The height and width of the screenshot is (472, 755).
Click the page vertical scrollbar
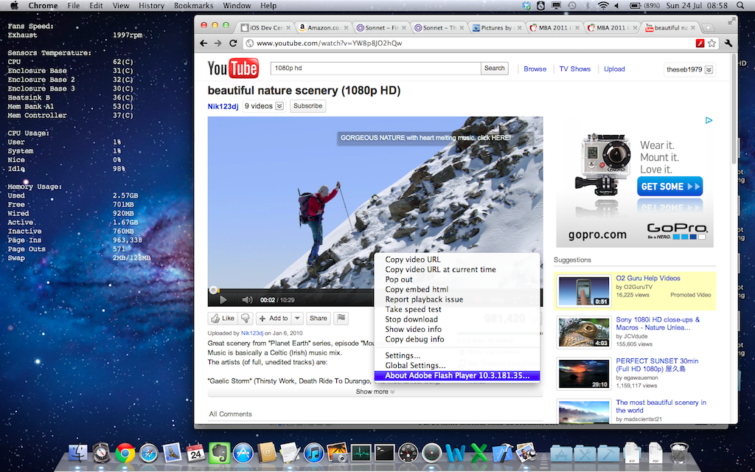tap(734, 108)
